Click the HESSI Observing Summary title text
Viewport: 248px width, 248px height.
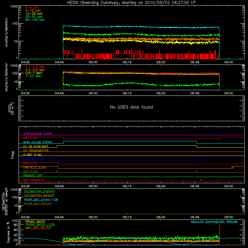point(131,3)
